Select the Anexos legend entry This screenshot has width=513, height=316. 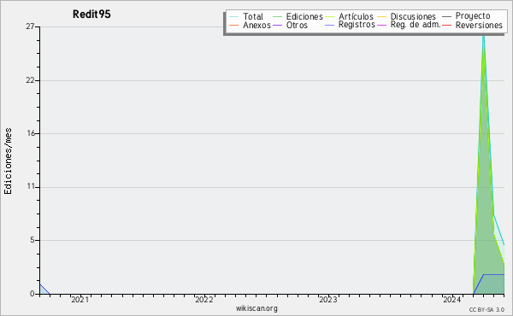pos(250,25)
